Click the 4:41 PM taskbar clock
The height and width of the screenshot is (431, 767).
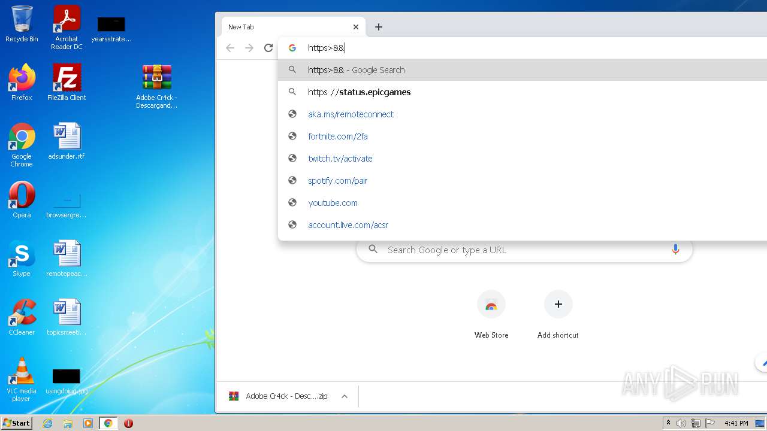(x=736, y=423)
